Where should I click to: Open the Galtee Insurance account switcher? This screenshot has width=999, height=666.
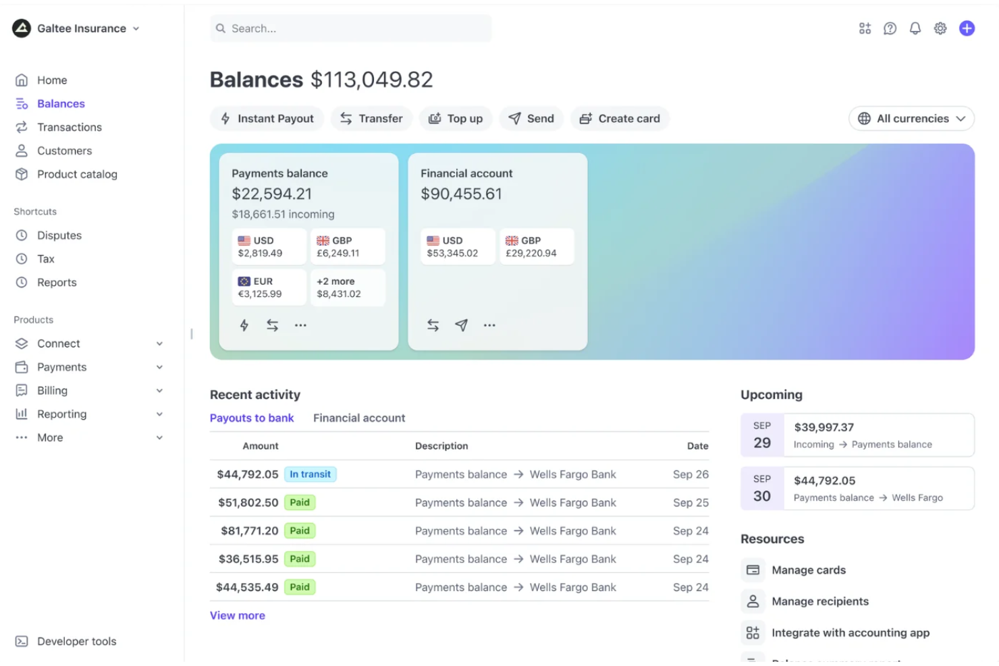[x=76, y=28]
